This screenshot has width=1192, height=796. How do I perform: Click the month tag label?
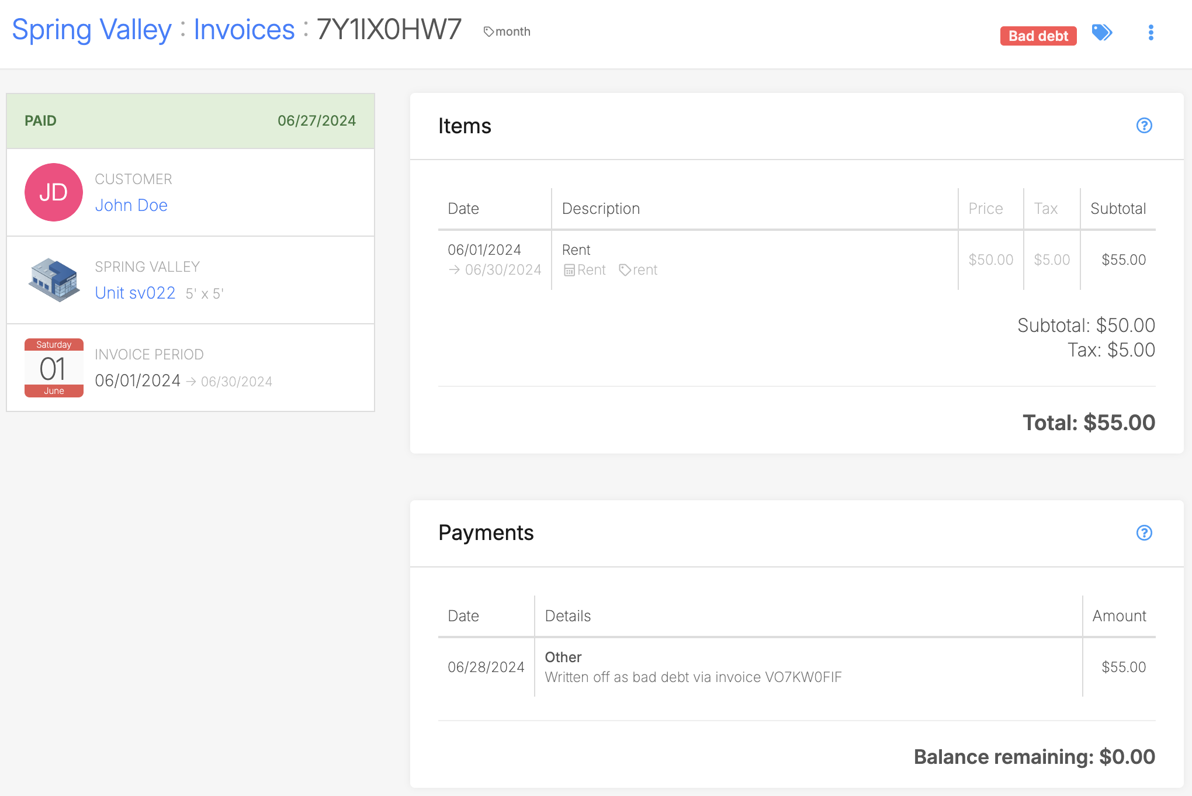[507, 32]
